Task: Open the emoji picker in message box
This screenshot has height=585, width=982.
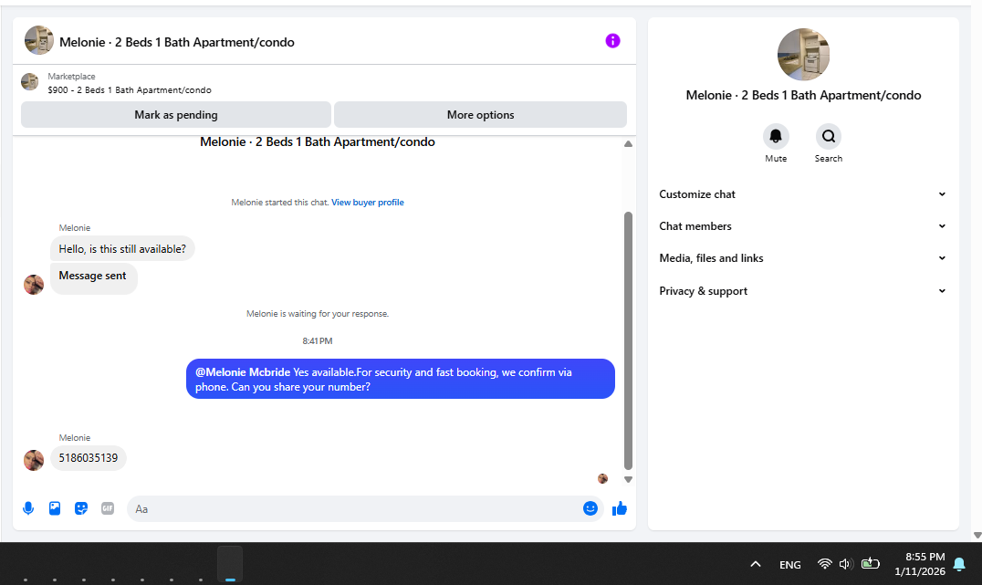Action: [x=590, y=508]
